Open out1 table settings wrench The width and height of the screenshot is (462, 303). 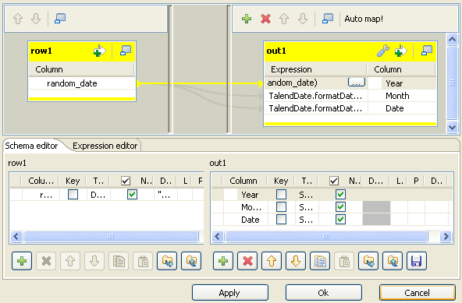(383, 51)
